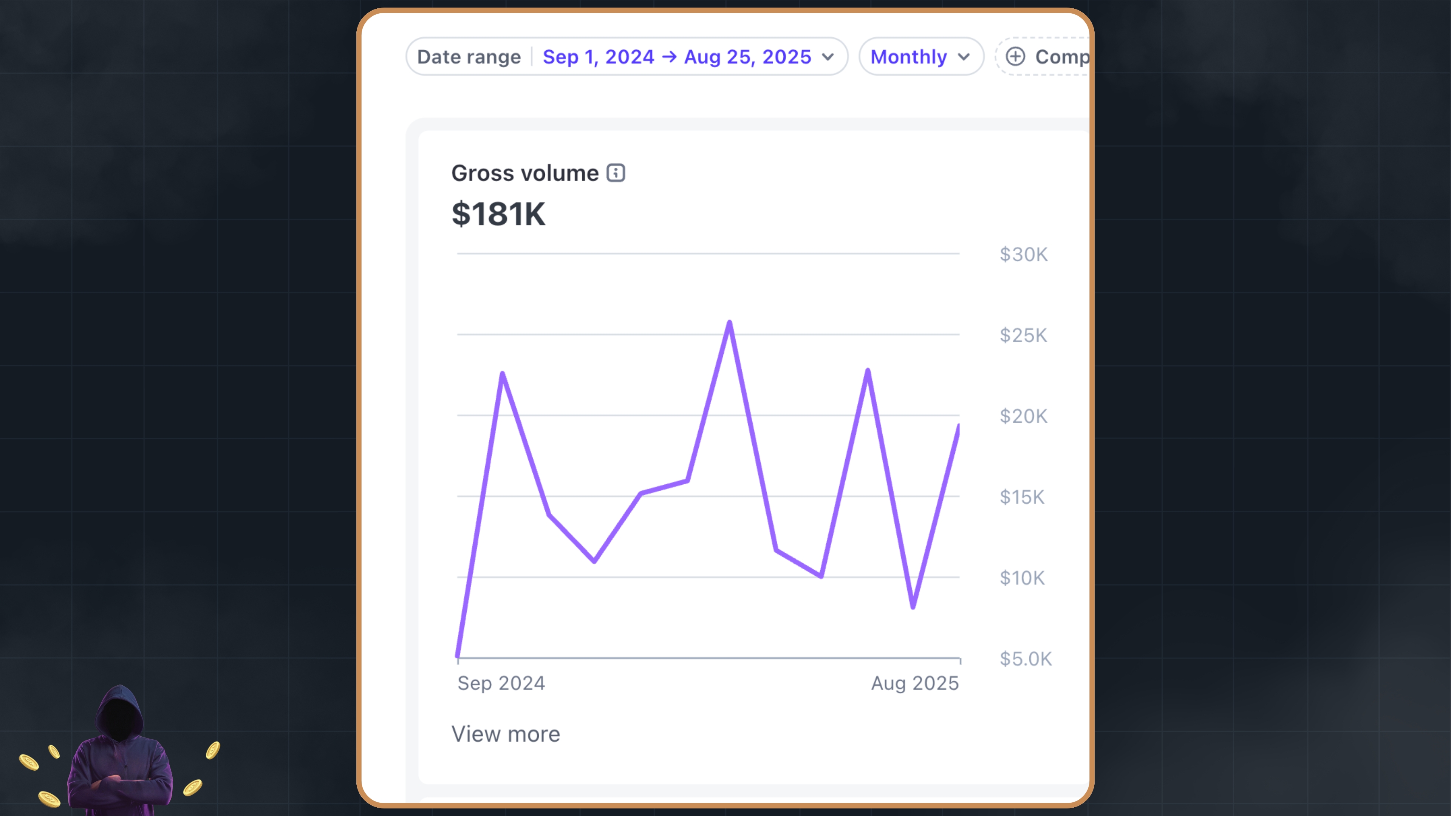This screenshot has width=1451, height=816.
Task: Open the View more link
Action: coord(505,734)
